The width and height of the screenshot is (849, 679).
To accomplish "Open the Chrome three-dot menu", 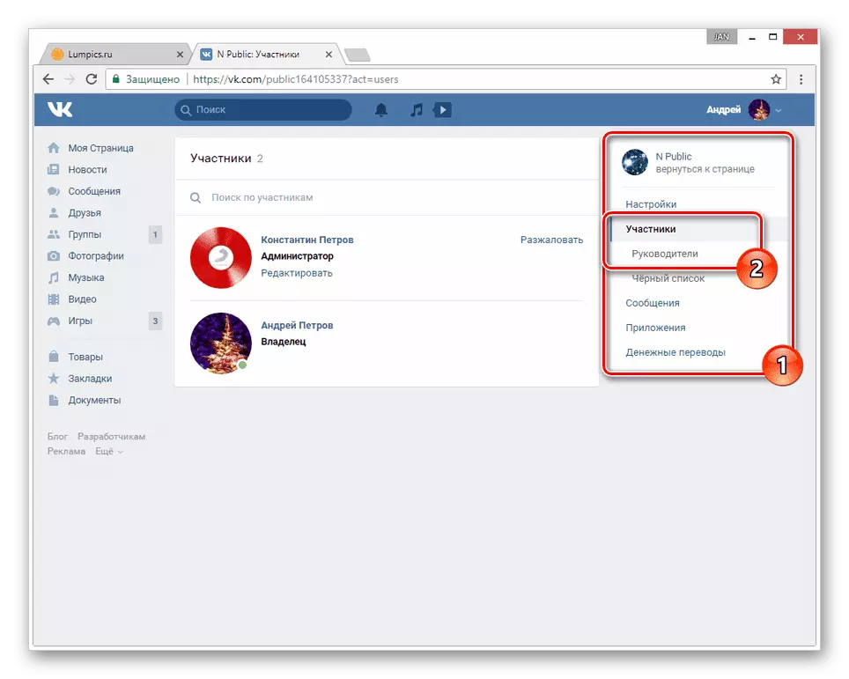I will pyautogui.click(x=801, y=79).
